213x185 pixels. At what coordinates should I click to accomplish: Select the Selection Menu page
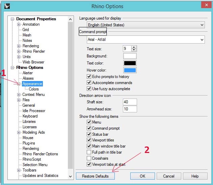[35, 165]
